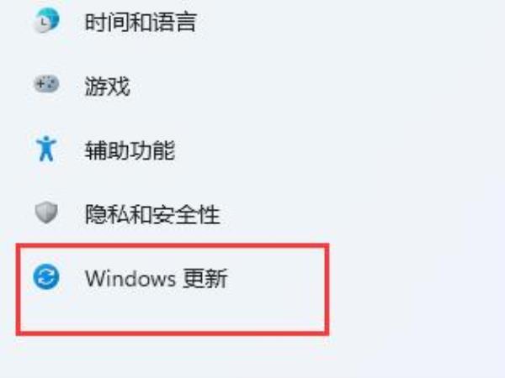505x378 pixels.
Task: Click the 安全性 characters in privacy entry
Action: pyautogui.click(x=186, y=214)
